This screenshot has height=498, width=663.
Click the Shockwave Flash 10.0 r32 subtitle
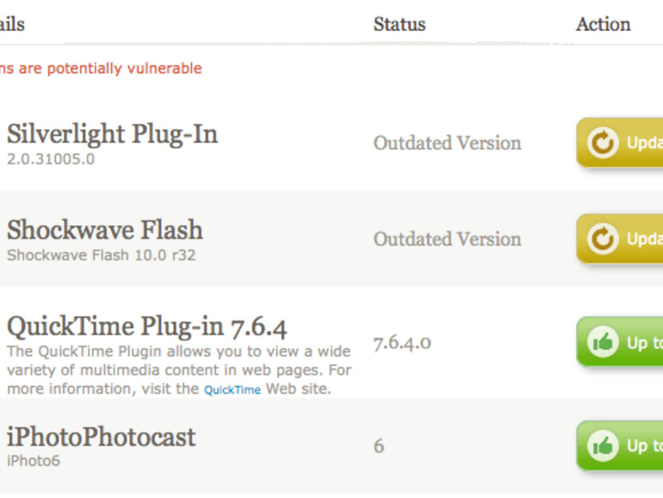point(101,255)
